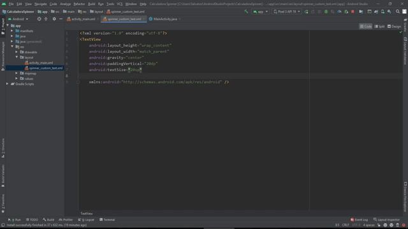Toggle the Project side panel tab
Image resolution: width=408 pixels, height=229 pixels.
(x=3, y=27)
